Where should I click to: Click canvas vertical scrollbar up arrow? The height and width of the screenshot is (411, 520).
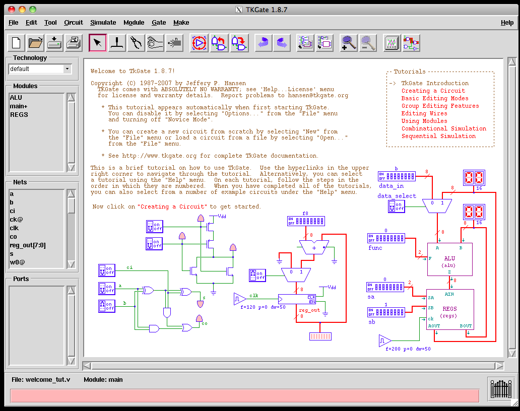(512, 62)
